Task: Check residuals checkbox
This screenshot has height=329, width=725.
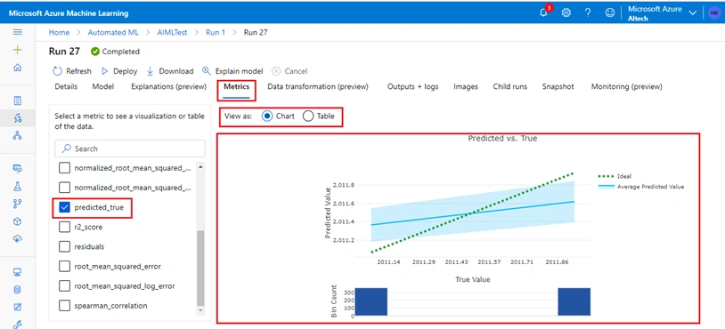Action: [65, 247]
